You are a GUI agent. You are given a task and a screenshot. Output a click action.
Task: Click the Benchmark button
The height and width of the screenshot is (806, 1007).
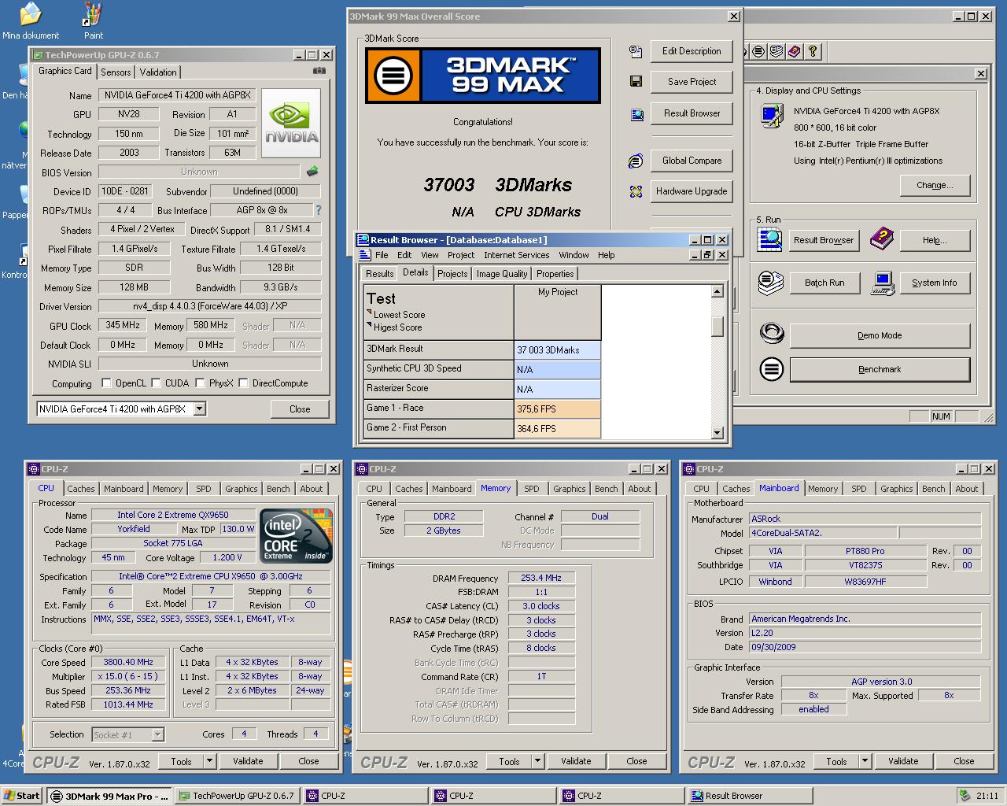(x=880, y=369)
